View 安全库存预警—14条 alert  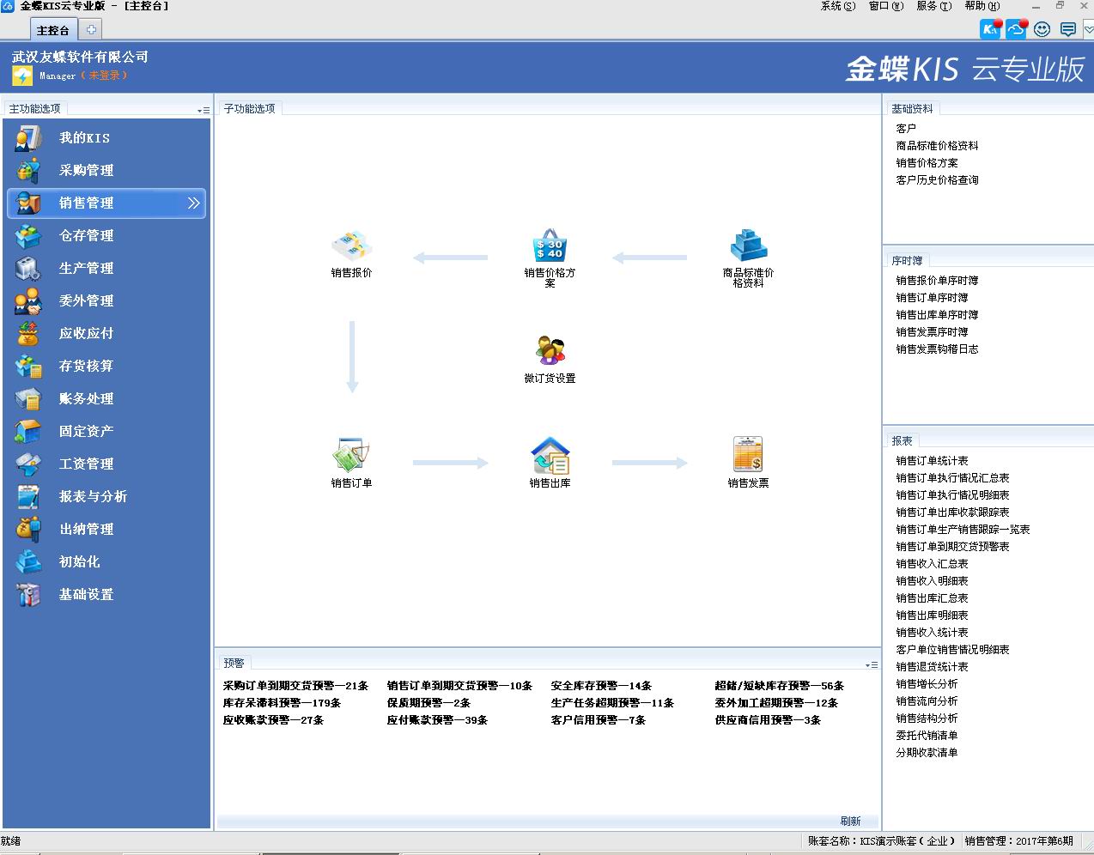(601, 686)
